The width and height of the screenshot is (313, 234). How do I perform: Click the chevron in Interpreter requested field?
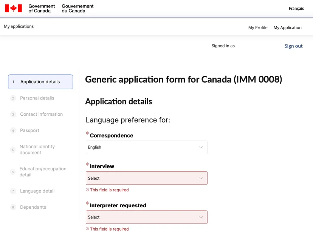coord(201,217)
